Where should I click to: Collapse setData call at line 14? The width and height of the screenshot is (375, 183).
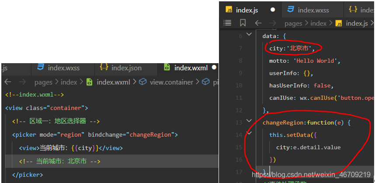point(249,133)
